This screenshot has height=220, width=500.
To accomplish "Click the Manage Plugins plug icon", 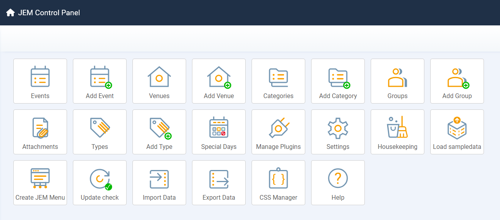I will click(279, 128).
